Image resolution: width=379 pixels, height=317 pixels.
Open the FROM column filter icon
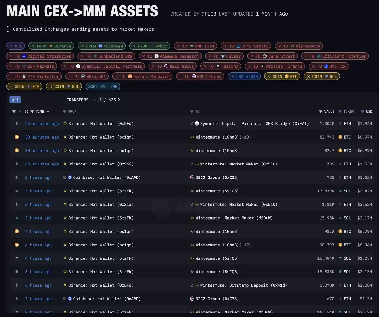point(64,112)
